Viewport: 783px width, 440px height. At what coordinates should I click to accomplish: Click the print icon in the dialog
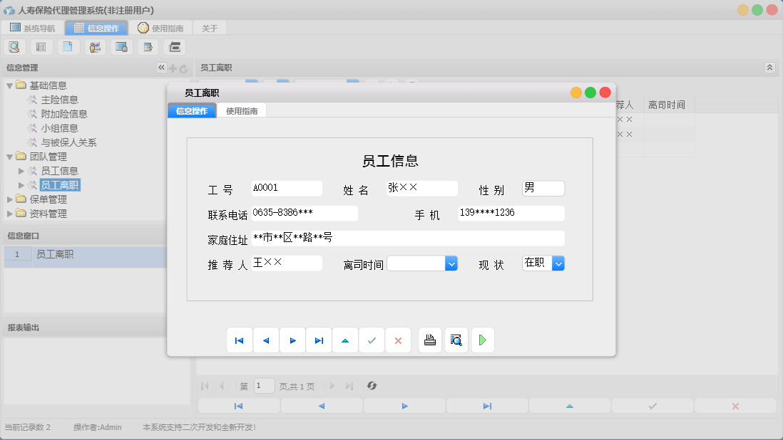click(430, 340)
